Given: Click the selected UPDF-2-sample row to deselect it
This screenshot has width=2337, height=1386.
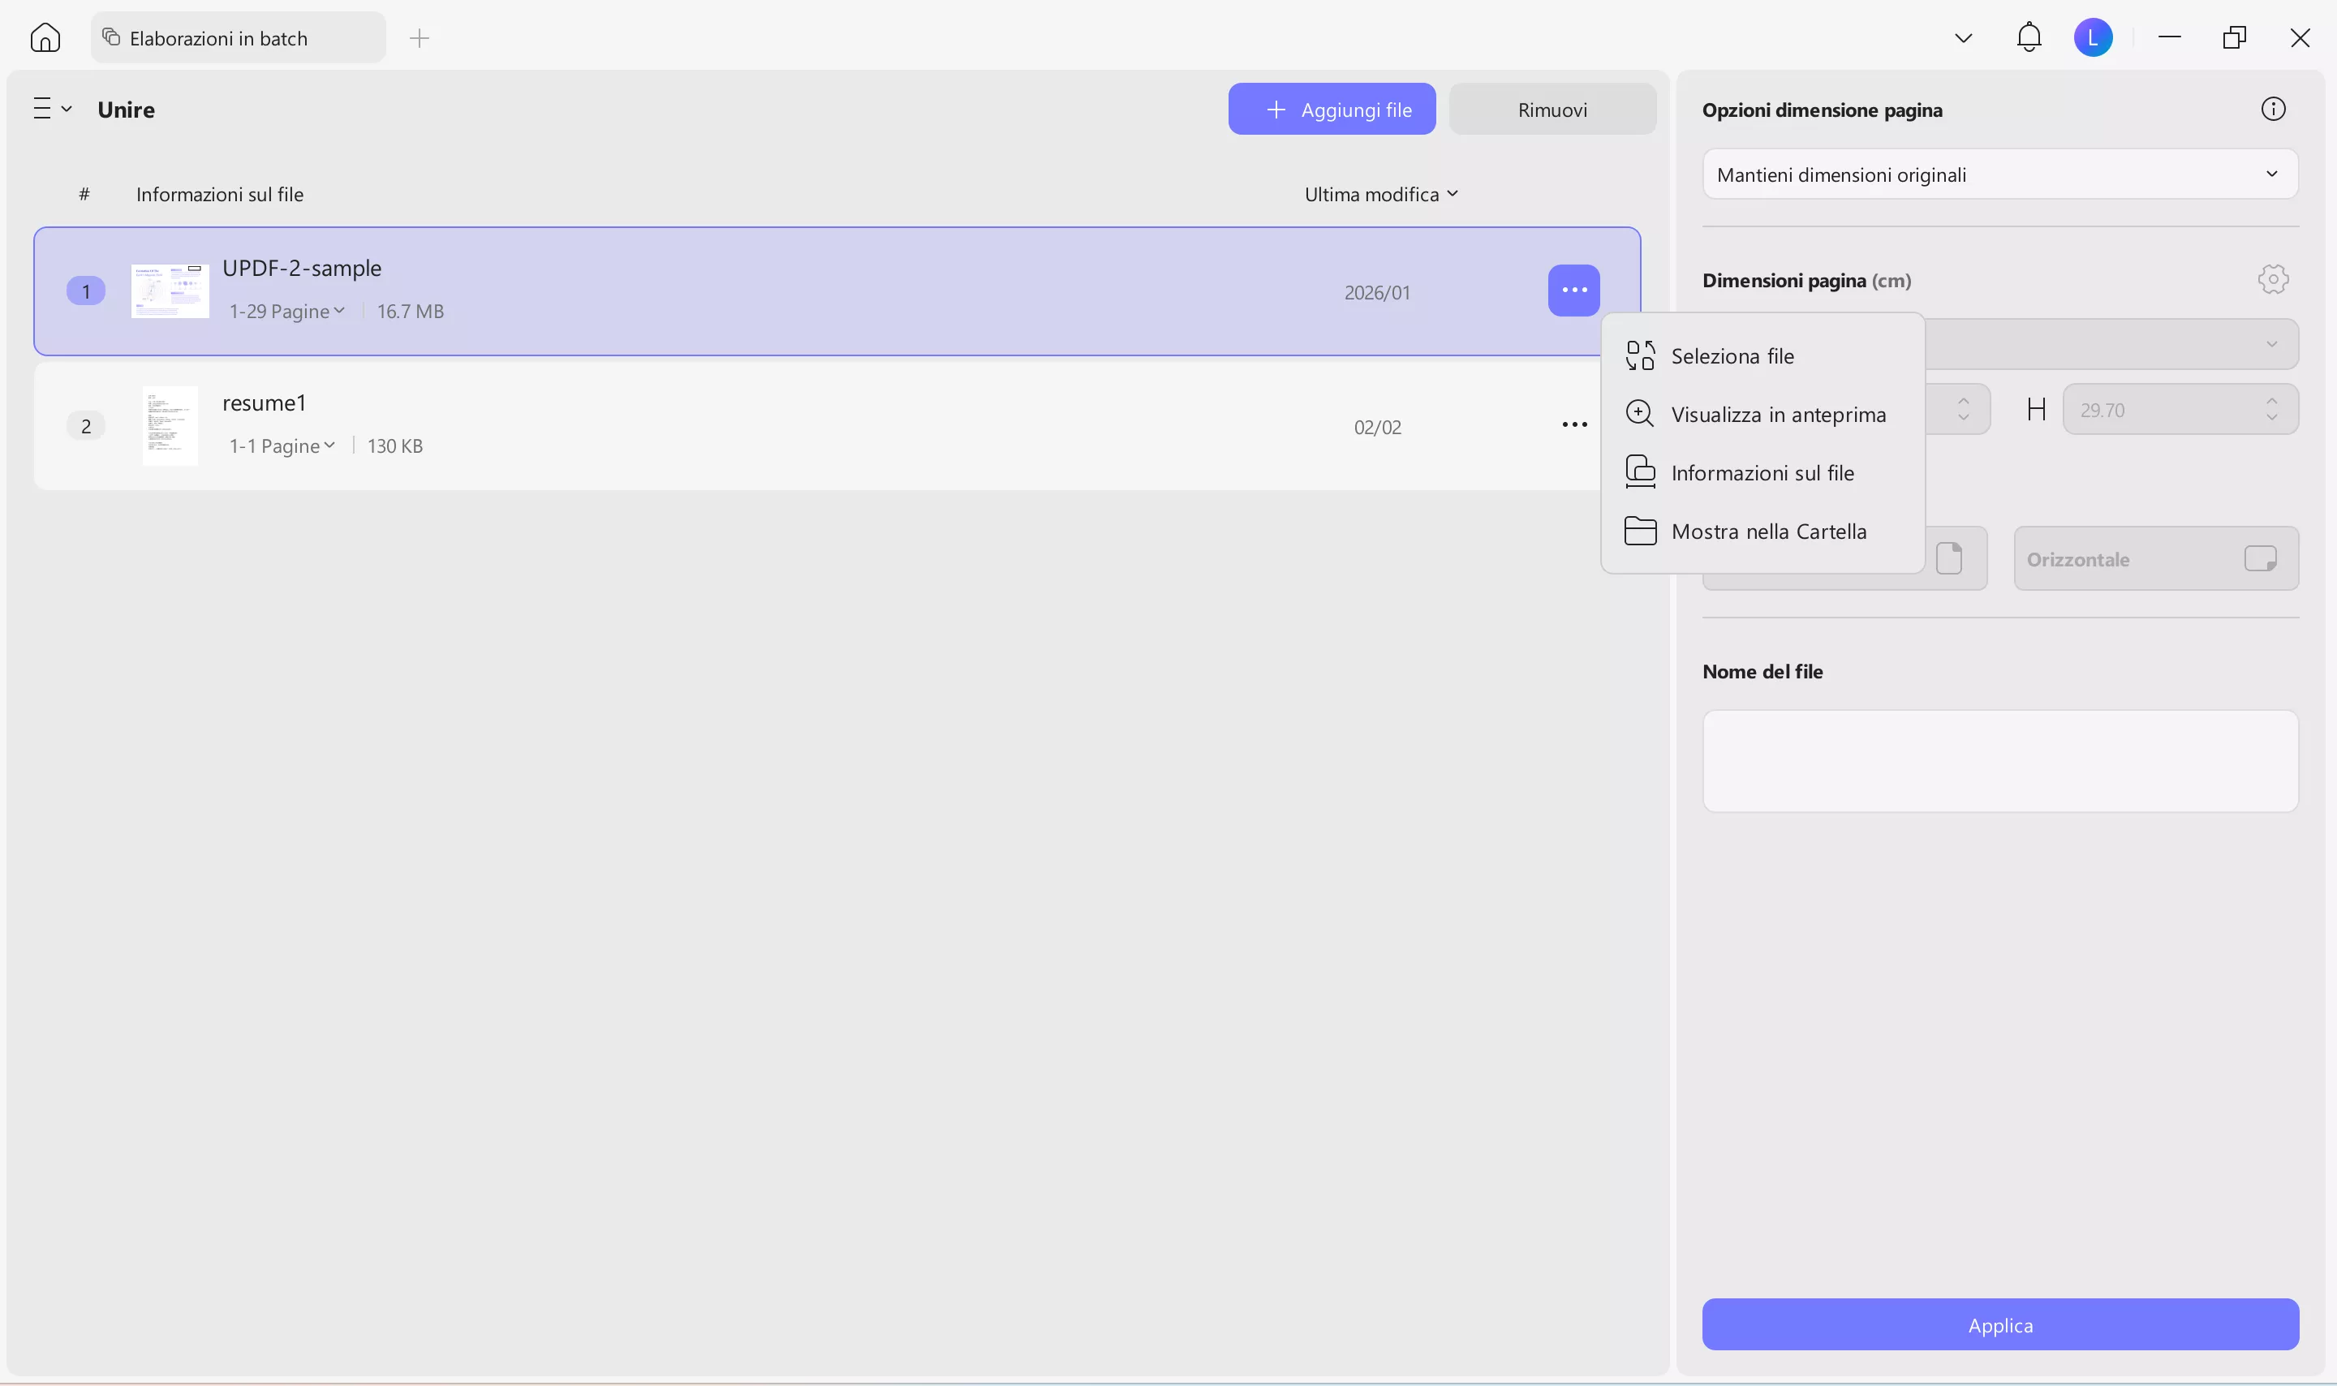Looking at the screenshot, I should pos(841,291).
